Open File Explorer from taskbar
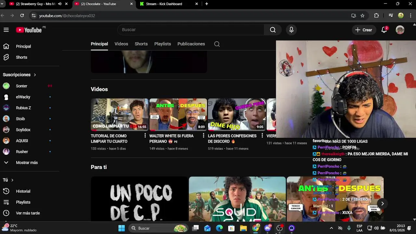The width and height of the screenshot is (416, 234). (243, 228)
